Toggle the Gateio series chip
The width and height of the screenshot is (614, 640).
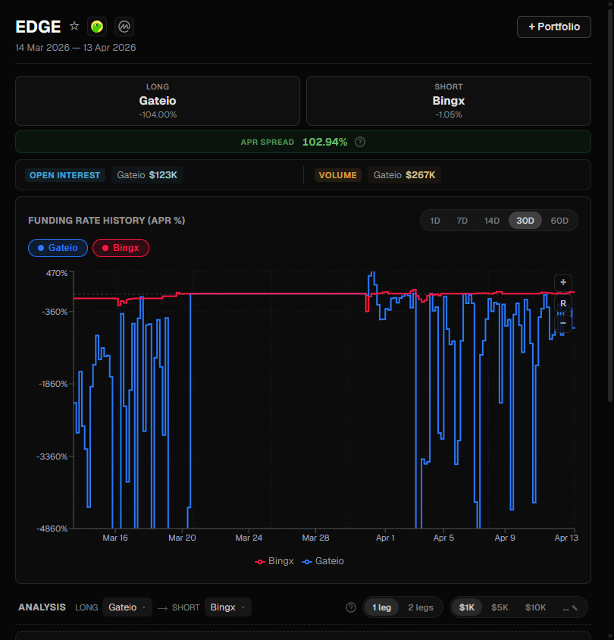coord(58,248)
